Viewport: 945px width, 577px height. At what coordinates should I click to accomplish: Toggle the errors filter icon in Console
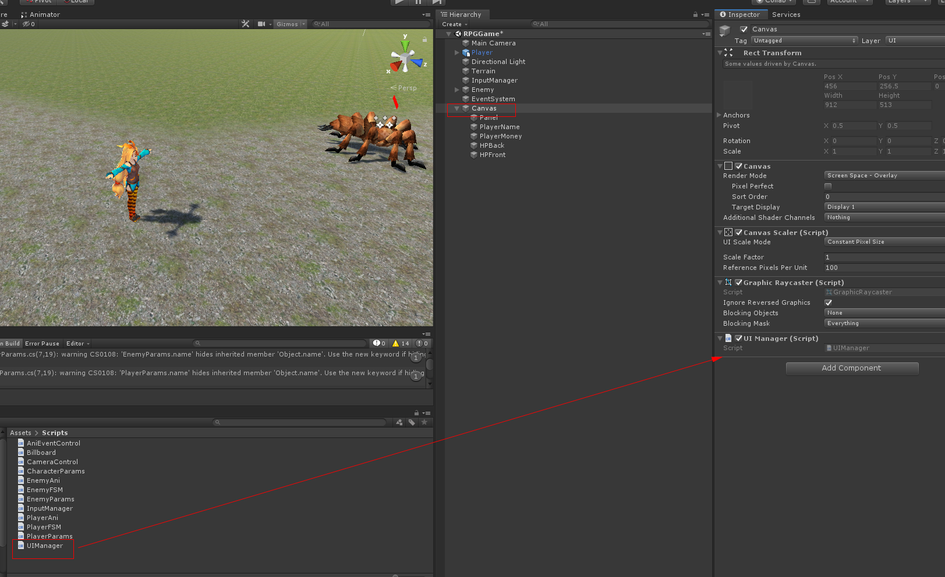(x=422, y=343)
